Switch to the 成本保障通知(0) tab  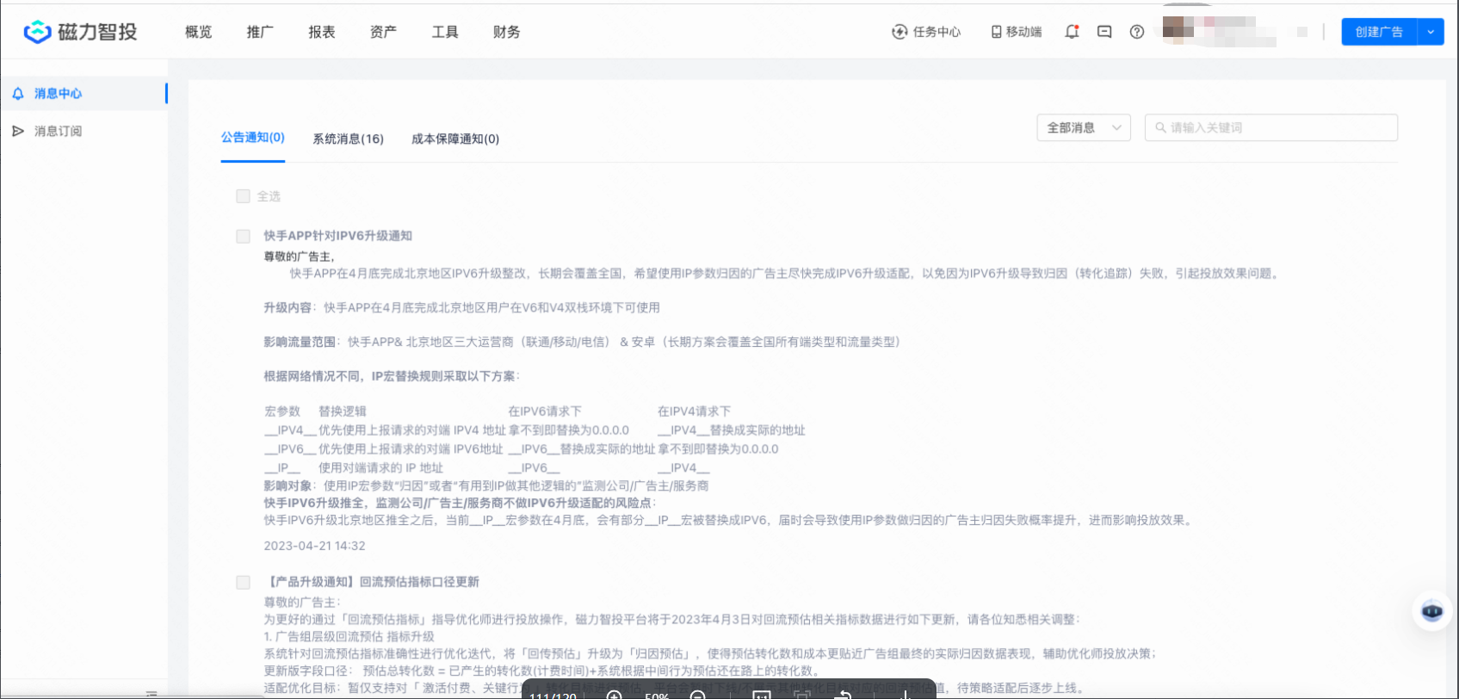tap(455, 139)
